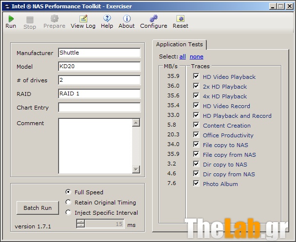Click the 'all' select link
Viewport: 296px width, 242px height.
click(x=182, y=56)
